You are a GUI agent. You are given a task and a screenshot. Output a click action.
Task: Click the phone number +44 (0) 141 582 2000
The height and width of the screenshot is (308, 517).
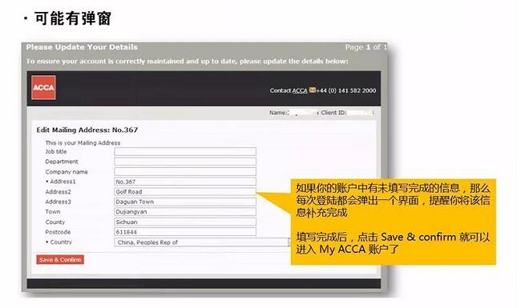[x=346, y=90]
